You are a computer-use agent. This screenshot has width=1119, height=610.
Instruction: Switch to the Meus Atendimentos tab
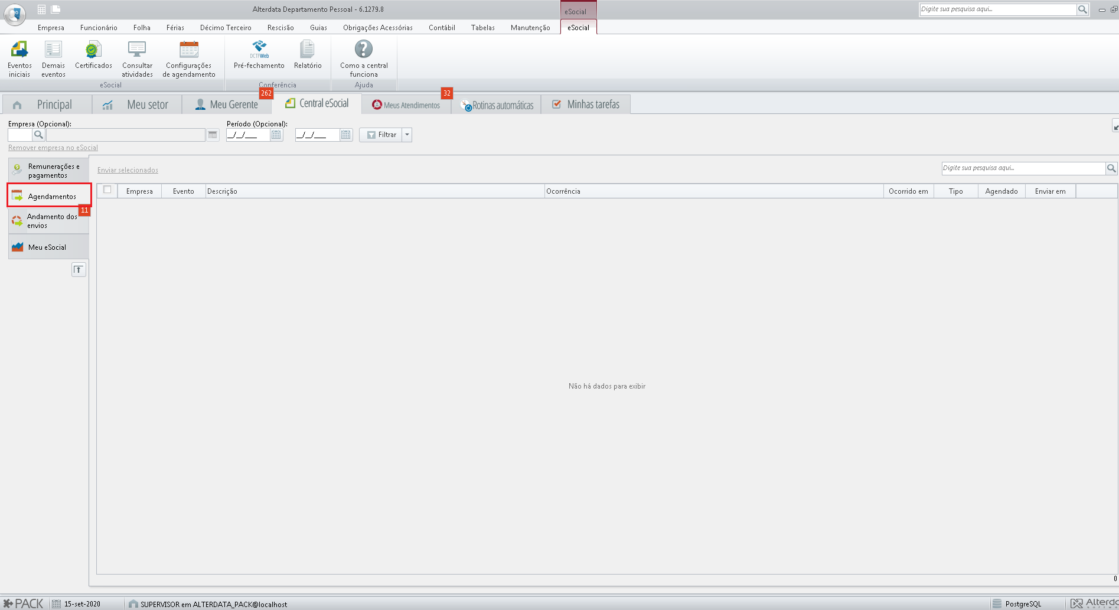pyautogui.click(x=406, y=105)
